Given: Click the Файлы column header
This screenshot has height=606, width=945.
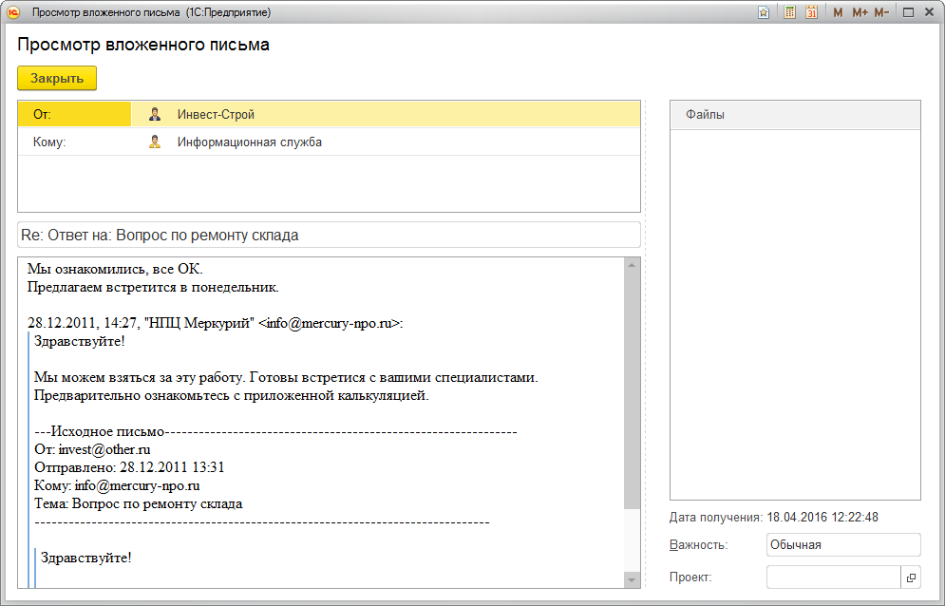Looking at the screenshot, I should [795, 115].
